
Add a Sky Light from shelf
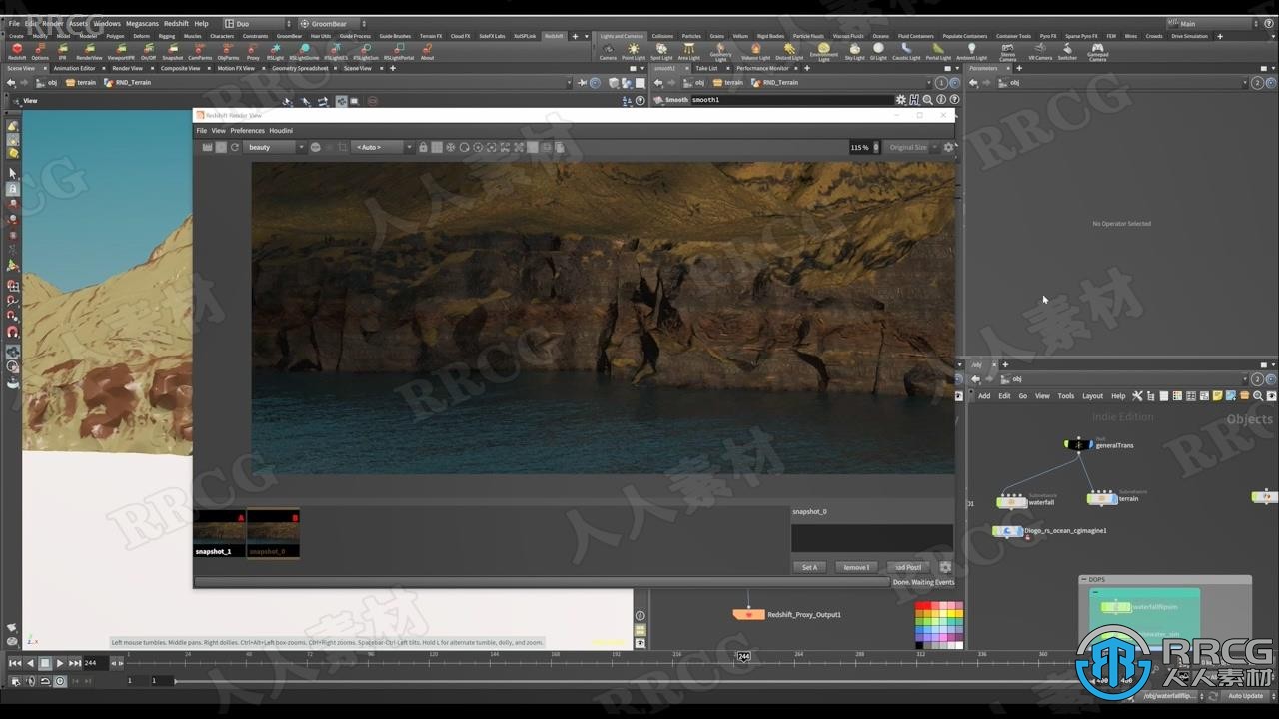855,50
